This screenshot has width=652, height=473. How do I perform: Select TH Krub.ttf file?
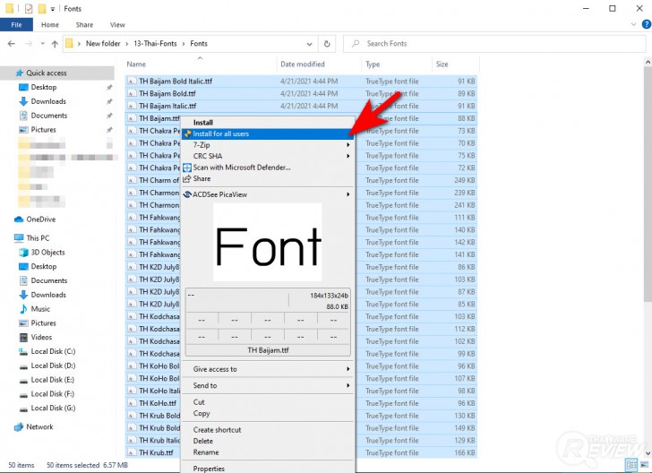[x=153, y=452]
